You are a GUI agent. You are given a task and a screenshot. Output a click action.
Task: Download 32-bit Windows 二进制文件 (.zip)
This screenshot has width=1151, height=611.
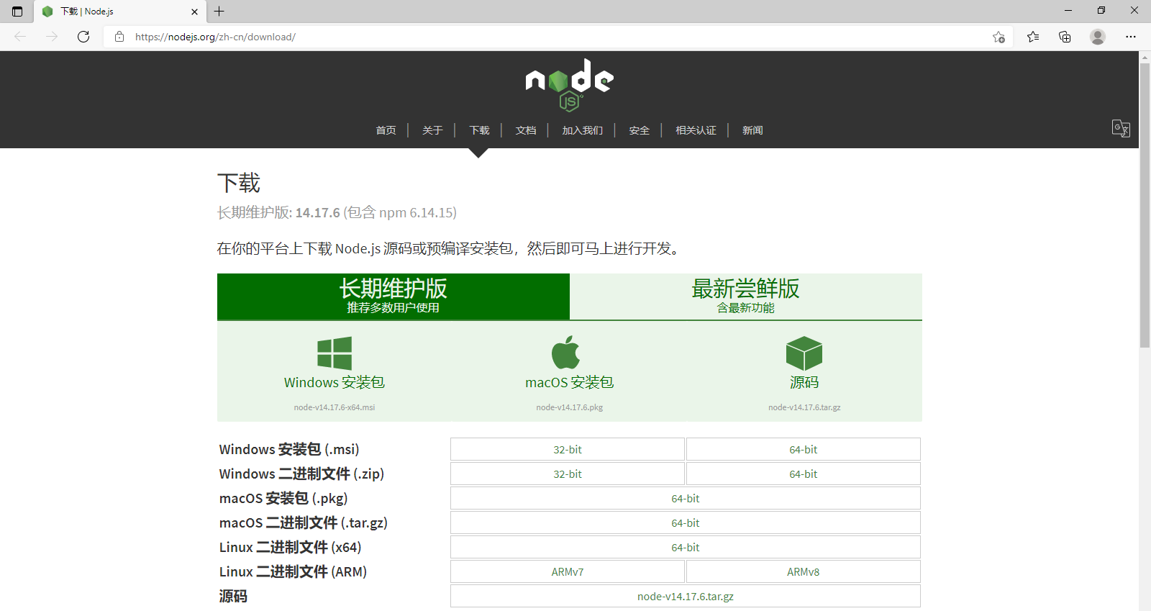point(568,474)
